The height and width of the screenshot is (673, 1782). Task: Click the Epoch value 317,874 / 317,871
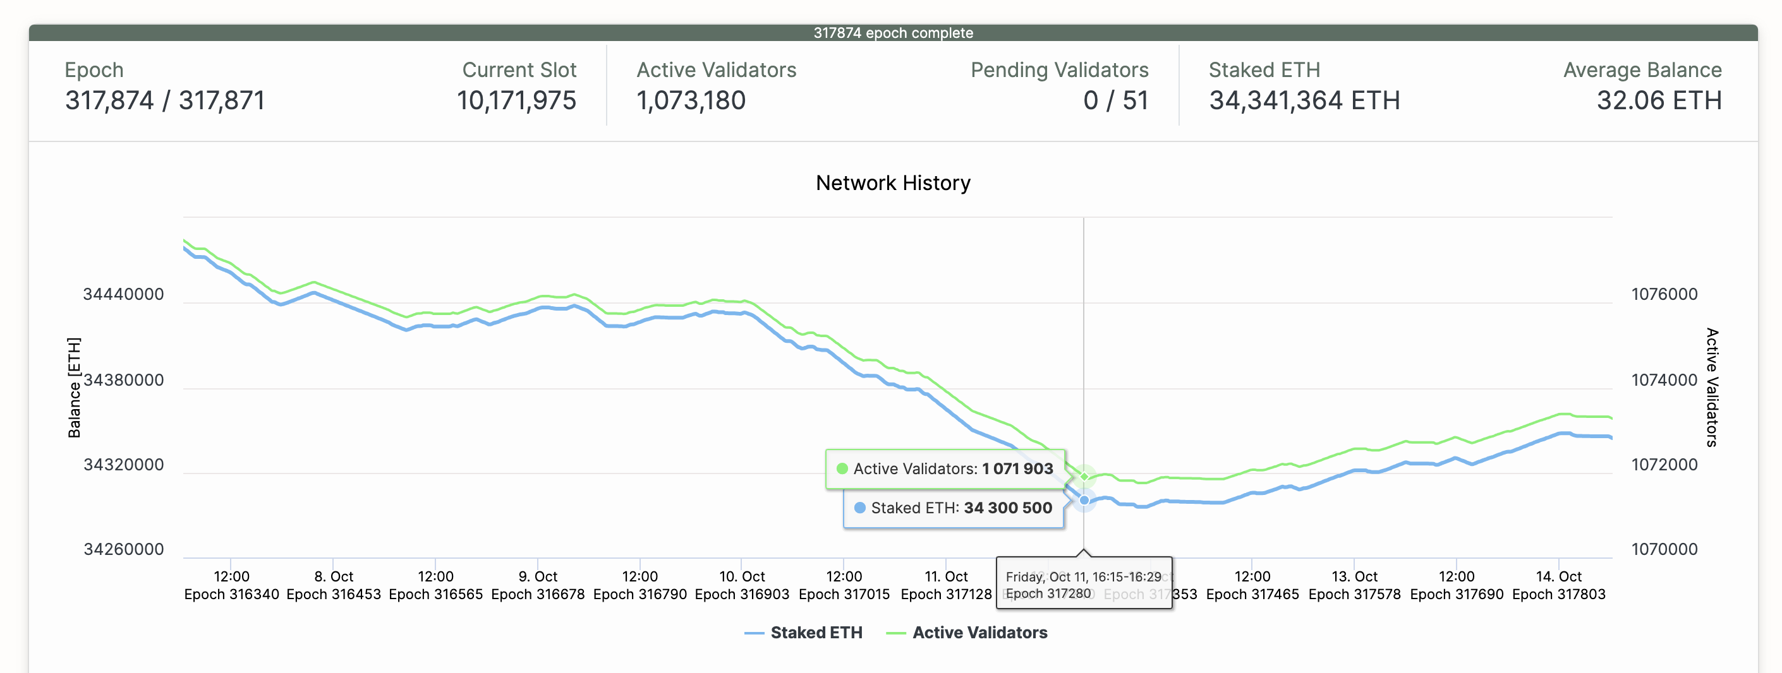click(x=165, y=101)
